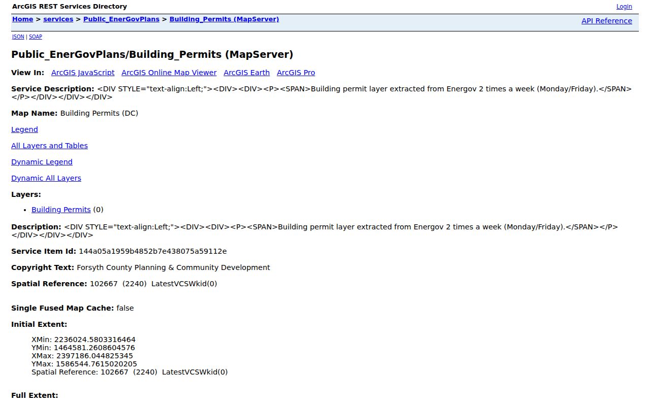Image resolution: width=650 pixels, height=406 pixels.
Task: Go to the Home breadcrumb
Action: pos(23,19)
